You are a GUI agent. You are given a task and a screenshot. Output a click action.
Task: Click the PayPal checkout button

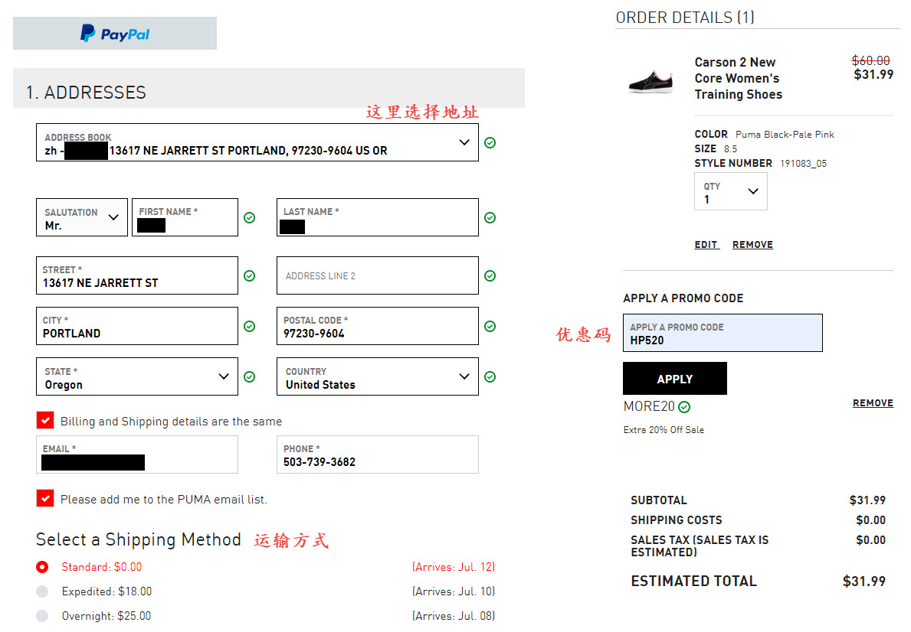(x=114, y=33)
